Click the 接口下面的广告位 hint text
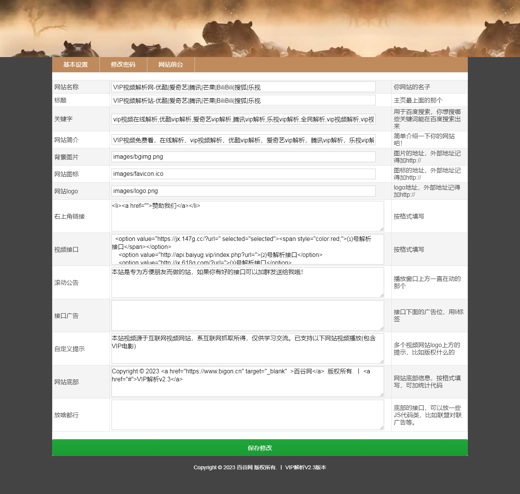520x494 pixels. pos(429,316)
